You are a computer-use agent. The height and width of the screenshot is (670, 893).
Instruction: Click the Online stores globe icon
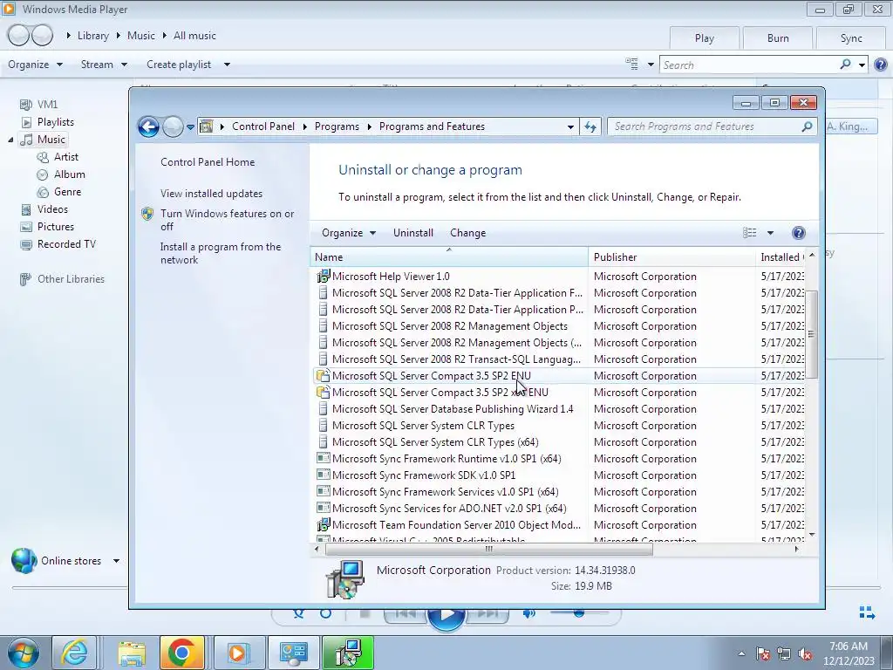pos(24,561)
